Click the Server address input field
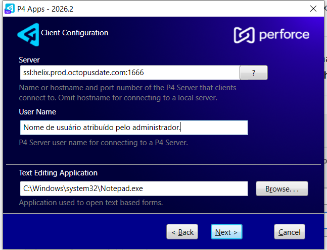 tap(130, 73)
